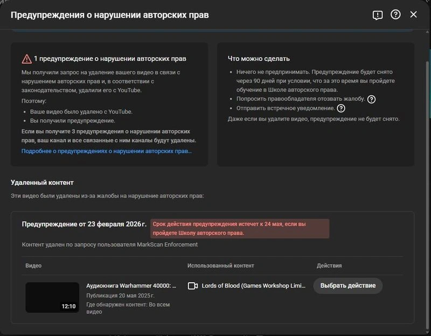Click the red warning triangle icon
This screenshot has width=431, height=336.
(26, 59)
